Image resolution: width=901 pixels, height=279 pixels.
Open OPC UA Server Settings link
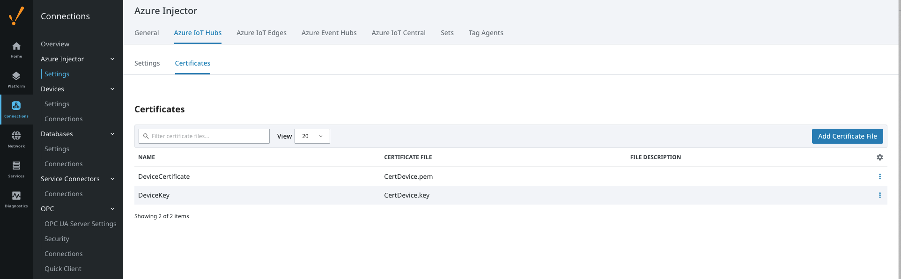tap(80, 224)
